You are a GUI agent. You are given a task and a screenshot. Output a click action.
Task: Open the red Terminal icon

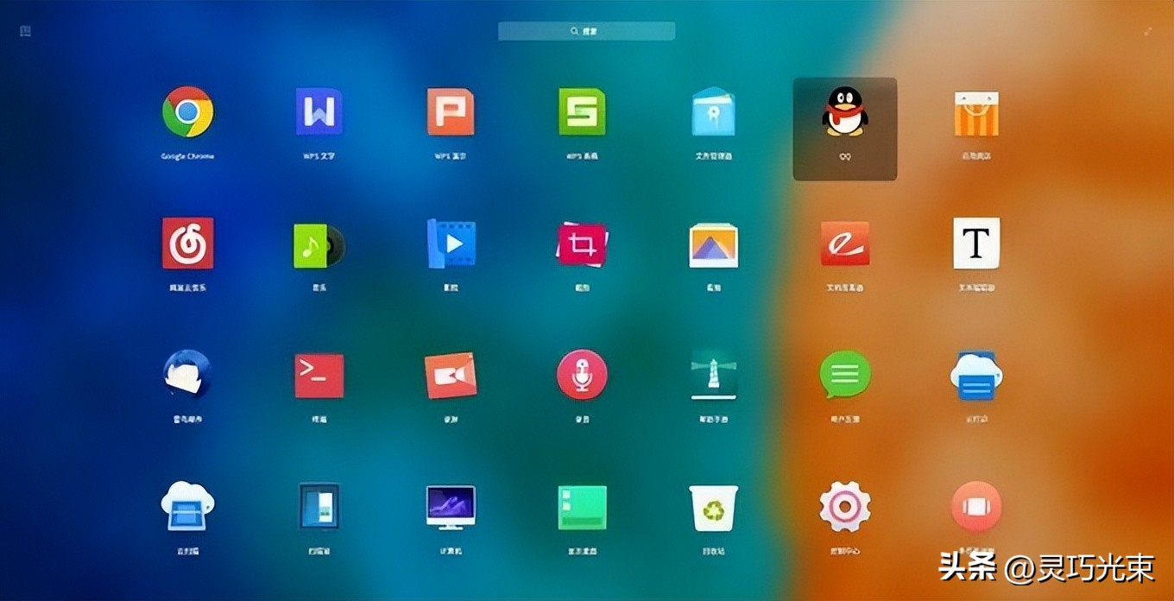point(319,376)
